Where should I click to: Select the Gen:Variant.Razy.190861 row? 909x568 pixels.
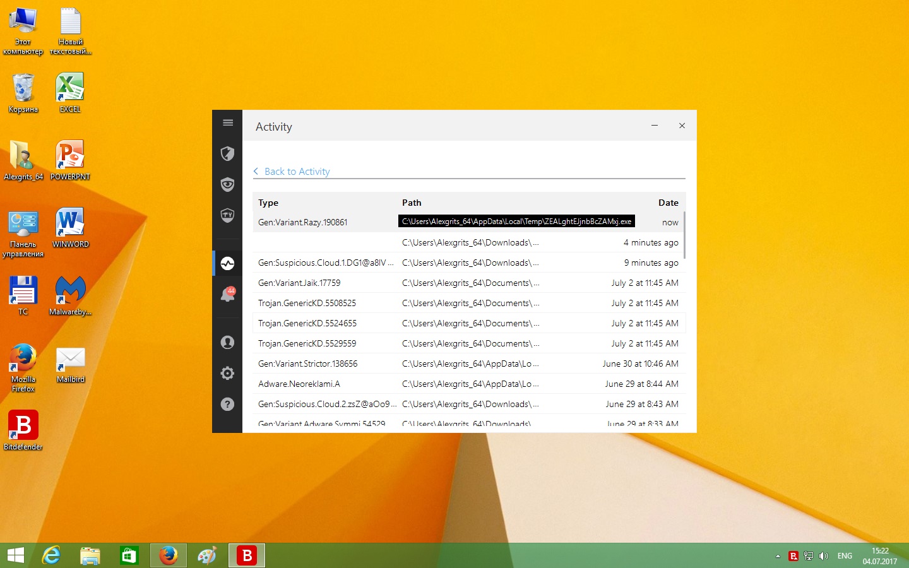click(303, 222)
